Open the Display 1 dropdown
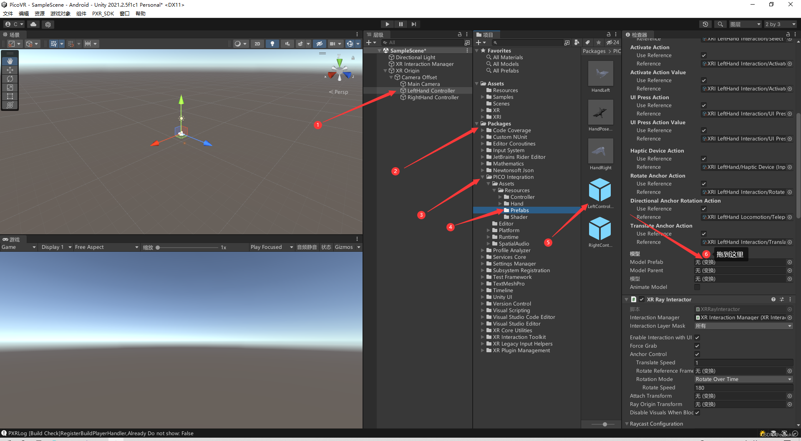Viewport: 801px width, 441px height. click(x=56, y=247)
